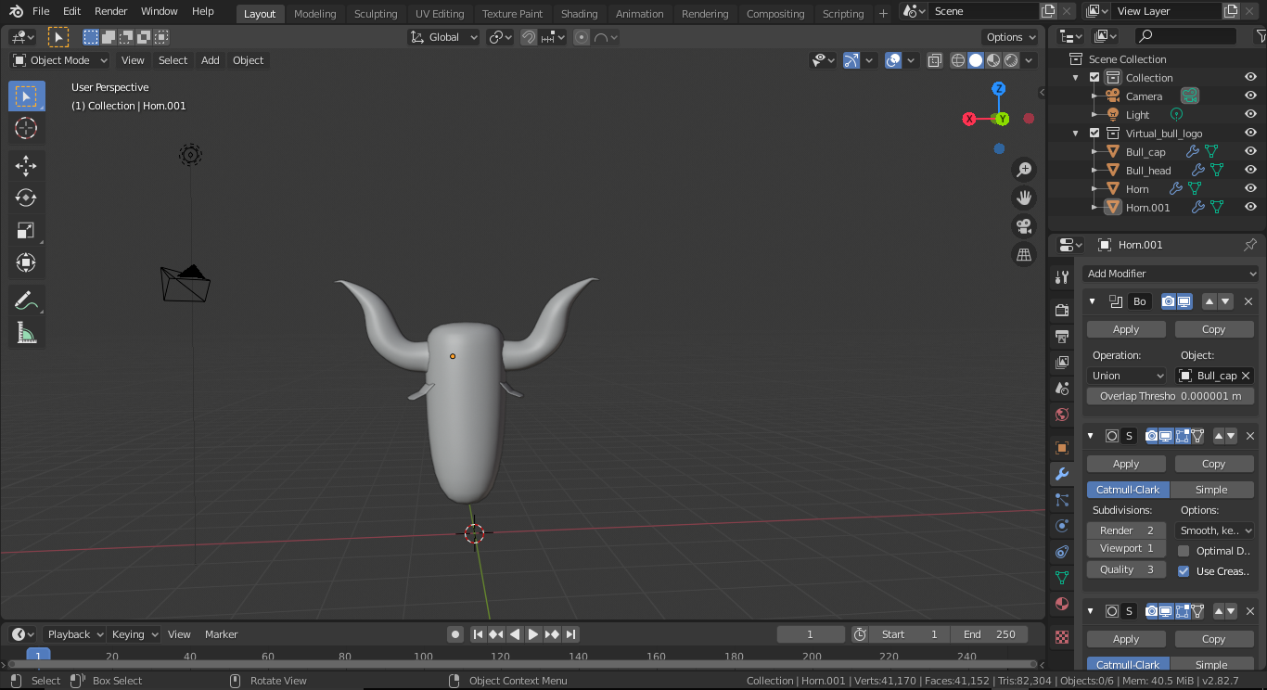Copy the Boolean modifier
1267x690 pixels.
click(x=1214, y=329)
